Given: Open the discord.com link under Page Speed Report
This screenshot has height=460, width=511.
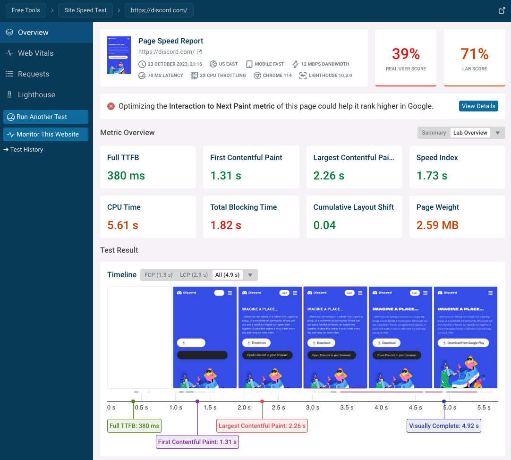Looking at the screenshot, I should coord(167,52).
